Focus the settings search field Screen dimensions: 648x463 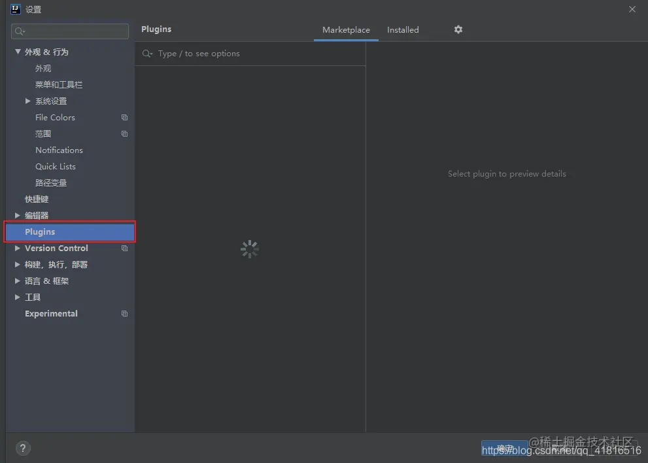pyautogui.click(x=70, y=31)
